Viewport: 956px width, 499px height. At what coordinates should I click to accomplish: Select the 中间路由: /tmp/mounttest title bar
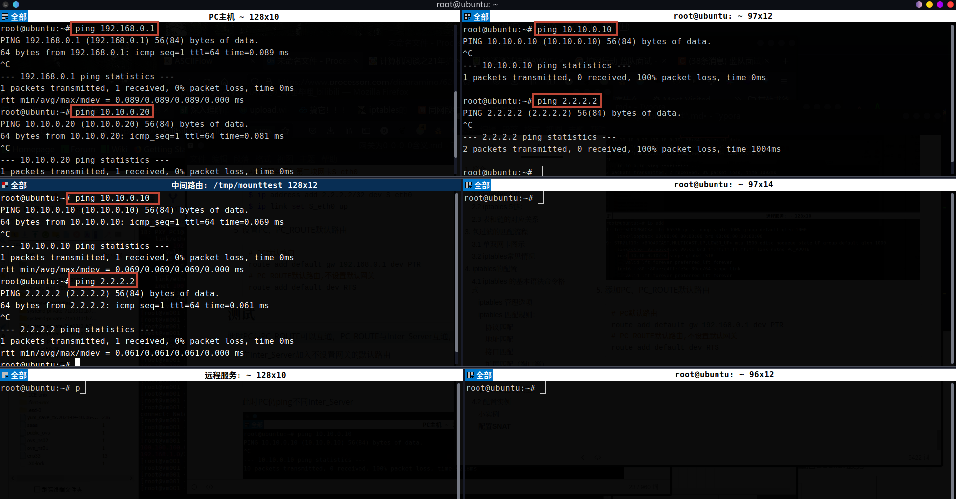coord(244,185)
